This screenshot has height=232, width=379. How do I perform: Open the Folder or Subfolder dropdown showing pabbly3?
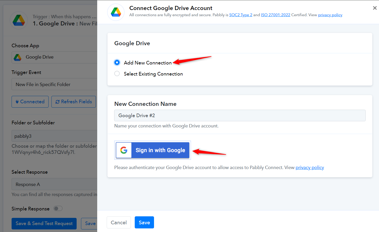pos(55,136)
